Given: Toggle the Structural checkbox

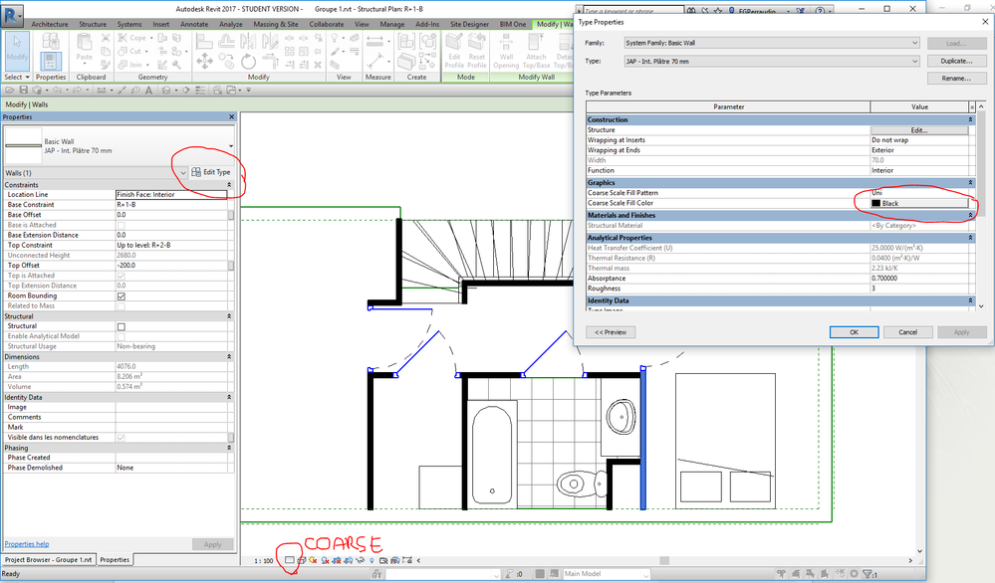Looking at the screenshot, I should [122, 326].
